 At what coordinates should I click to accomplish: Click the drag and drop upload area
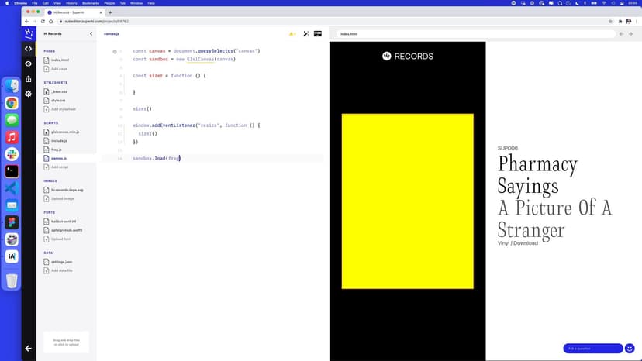(x=66, y=342)
